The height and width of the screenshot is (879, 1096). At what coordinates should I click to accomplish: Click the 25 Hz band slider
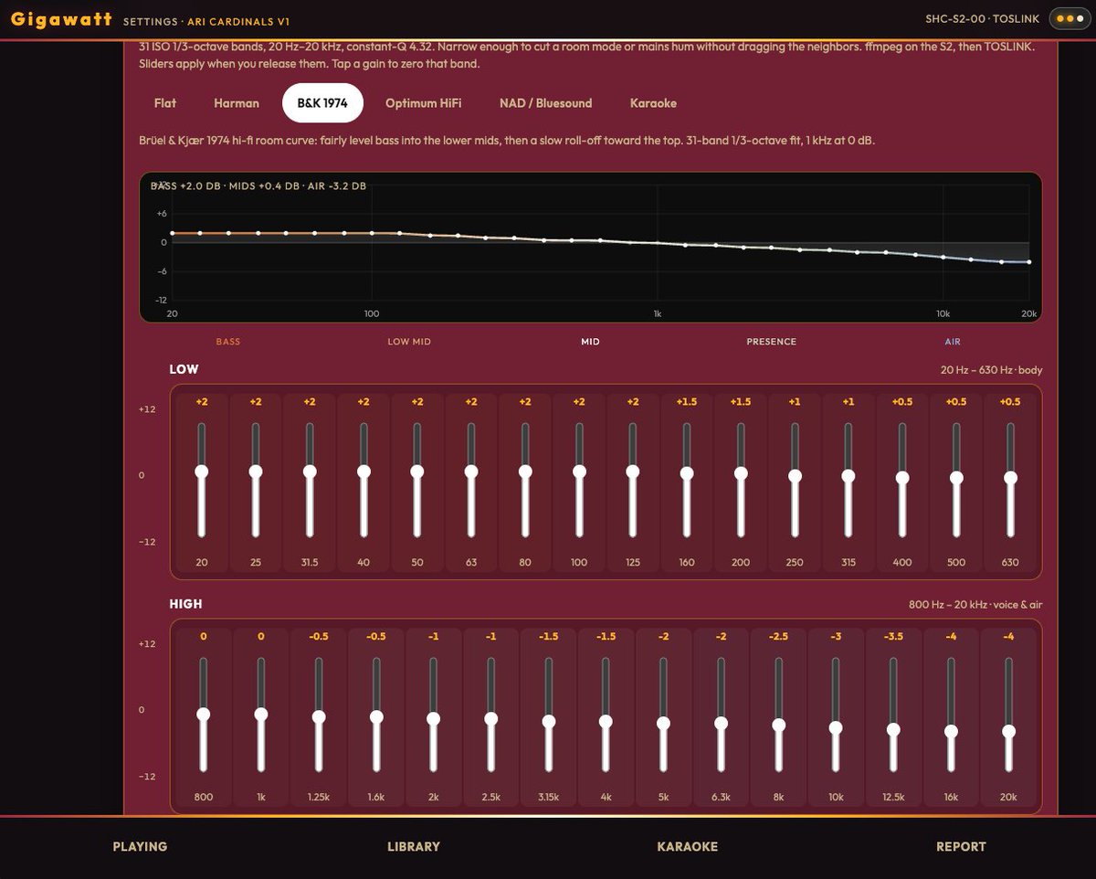point(256,481)
